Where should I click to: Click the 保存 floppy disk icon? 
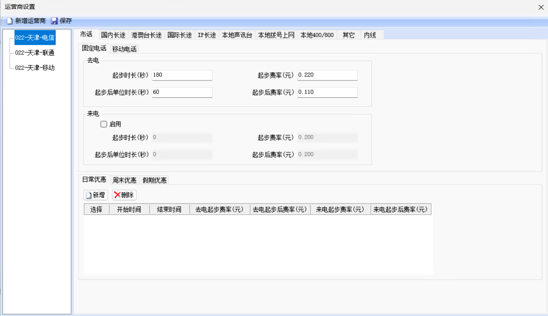54,21
